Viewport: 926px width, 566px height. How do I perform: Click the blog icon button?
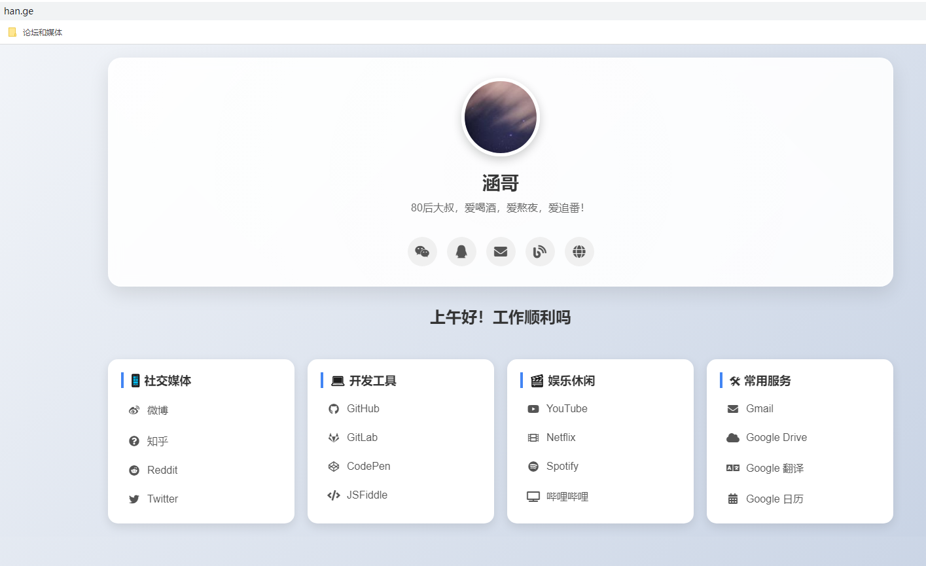[x=540, y=252]
